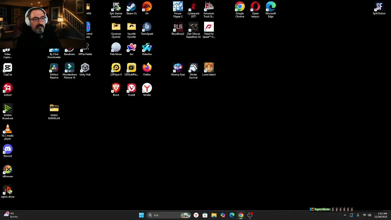Open the Brave browser shortcut
Image resolution: width=391 pixels, height=220 pixels.
click(x=116, y=90)
